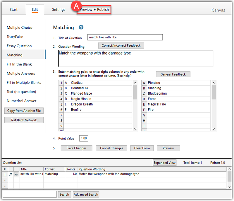
Task: Click the Point Value field
Action: click(84, 138)
